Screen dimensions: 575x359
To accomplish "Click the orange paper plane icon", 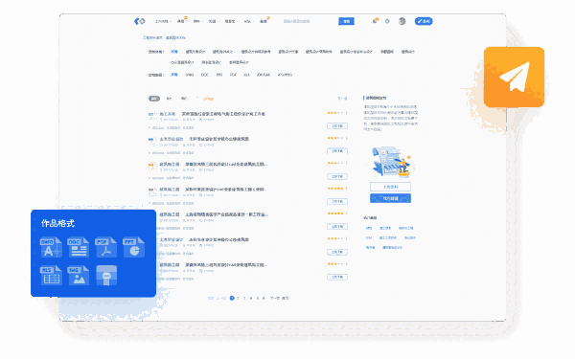I will [x=514, y=77].
